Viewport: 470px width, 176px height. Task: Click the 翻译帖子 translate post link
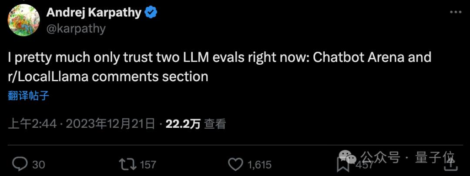coord(29,96)
